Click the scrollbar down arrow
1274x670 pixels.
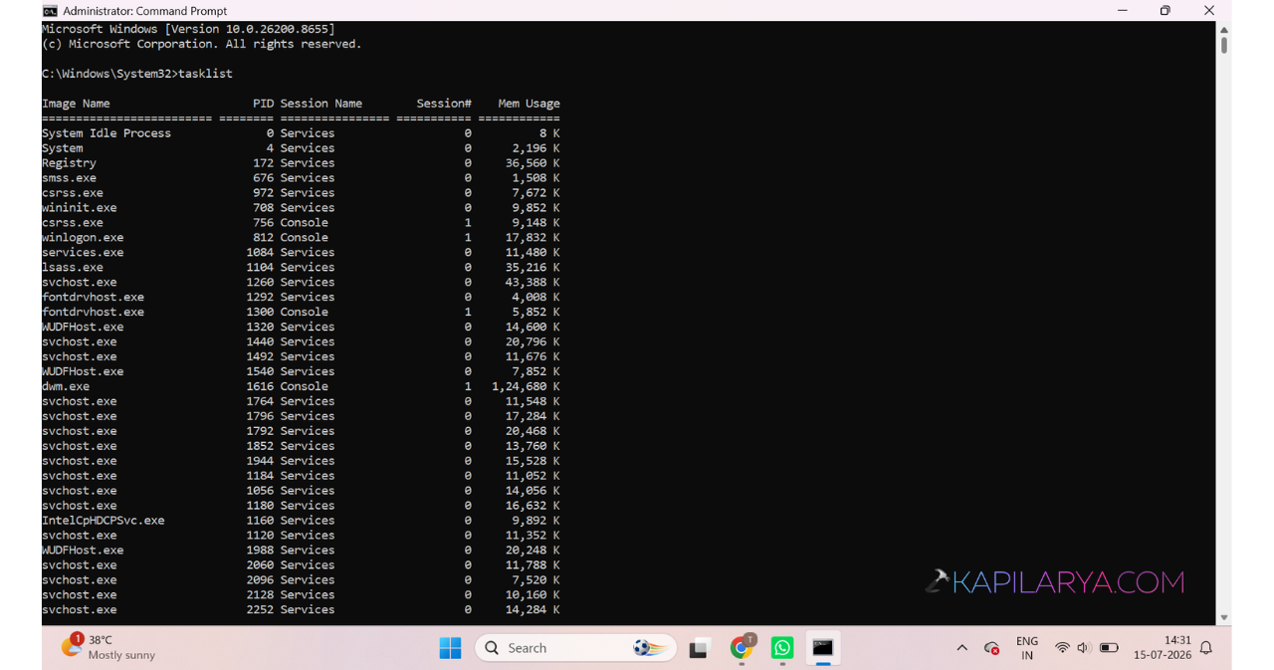click(1224, 617)
